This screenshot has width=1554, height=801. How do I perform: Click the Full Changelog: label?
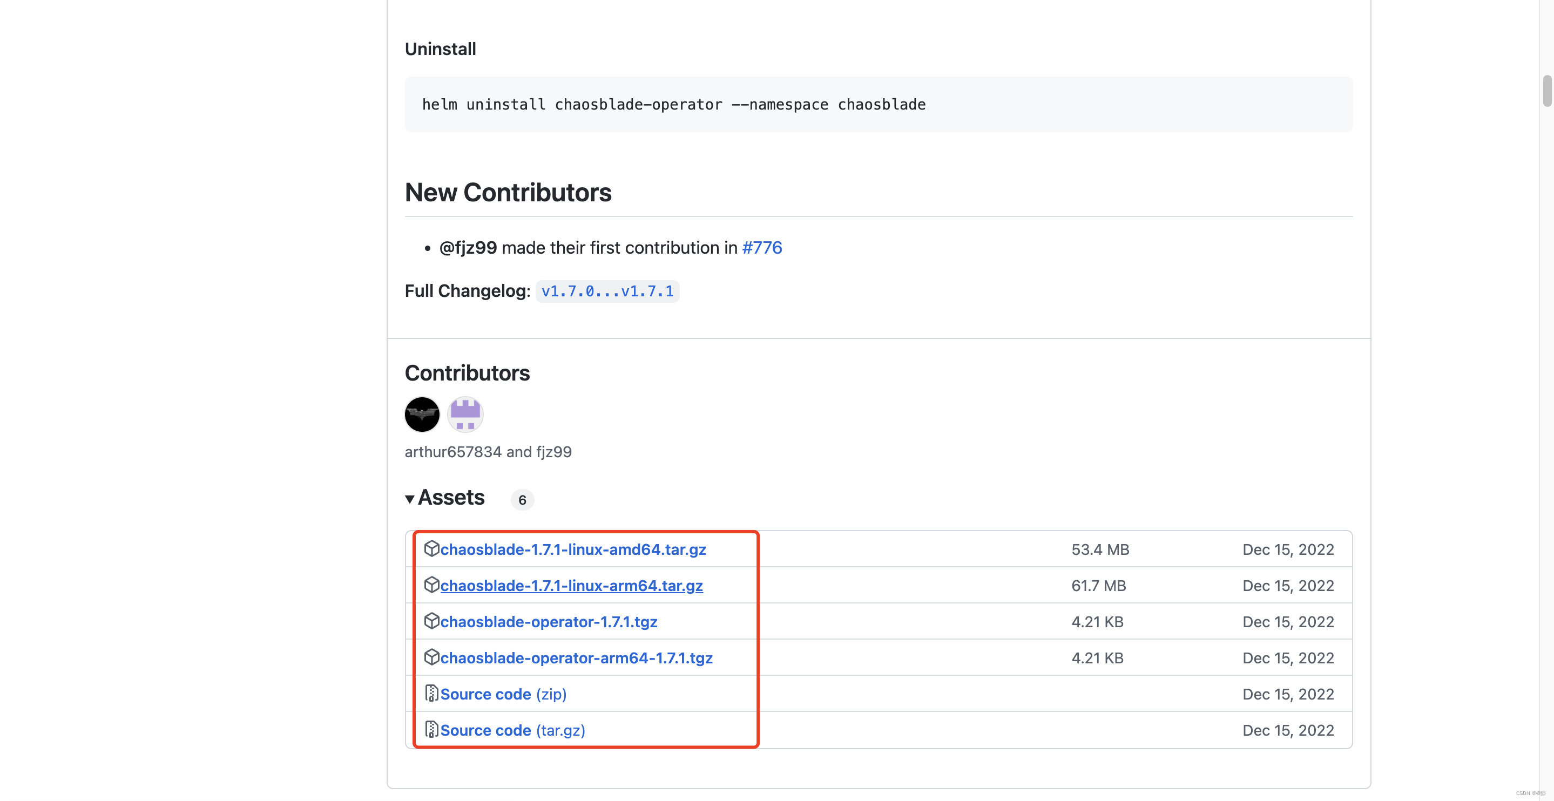(x=468, y=291)
